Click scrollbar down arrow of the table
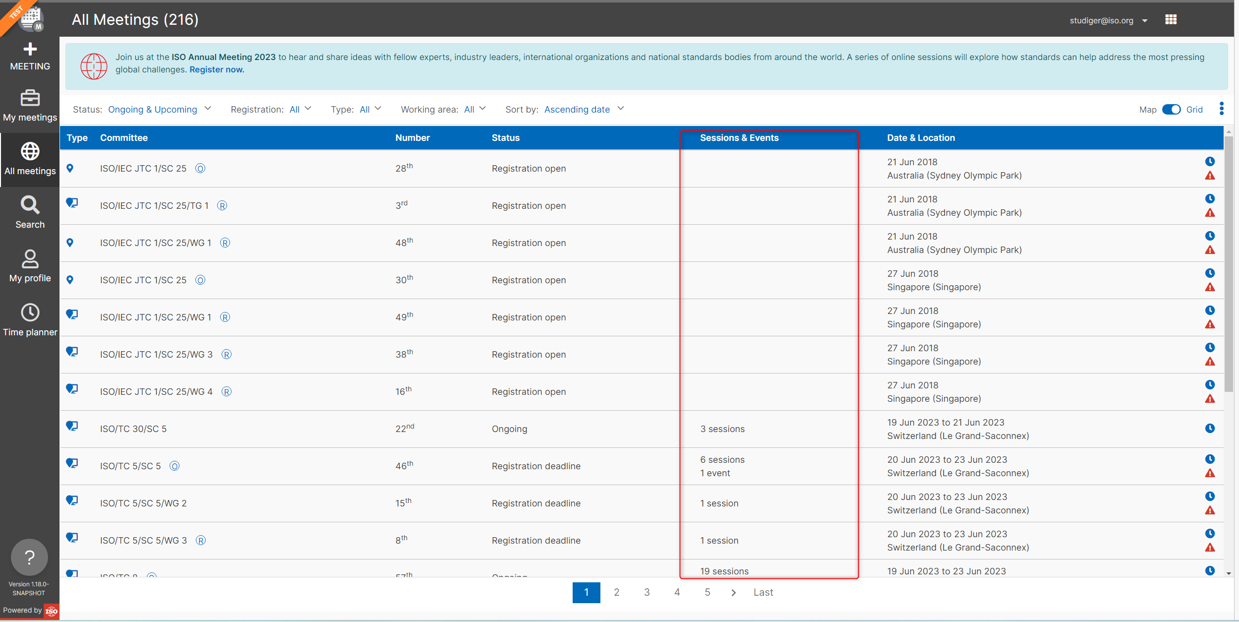This screenshot has height=622, width=1239. [1229, 573]
